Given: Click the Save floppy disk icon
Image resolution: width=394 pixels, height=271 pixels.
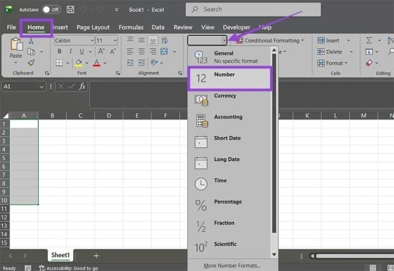Looking at the screenshot, I should (x=70, y=10).
